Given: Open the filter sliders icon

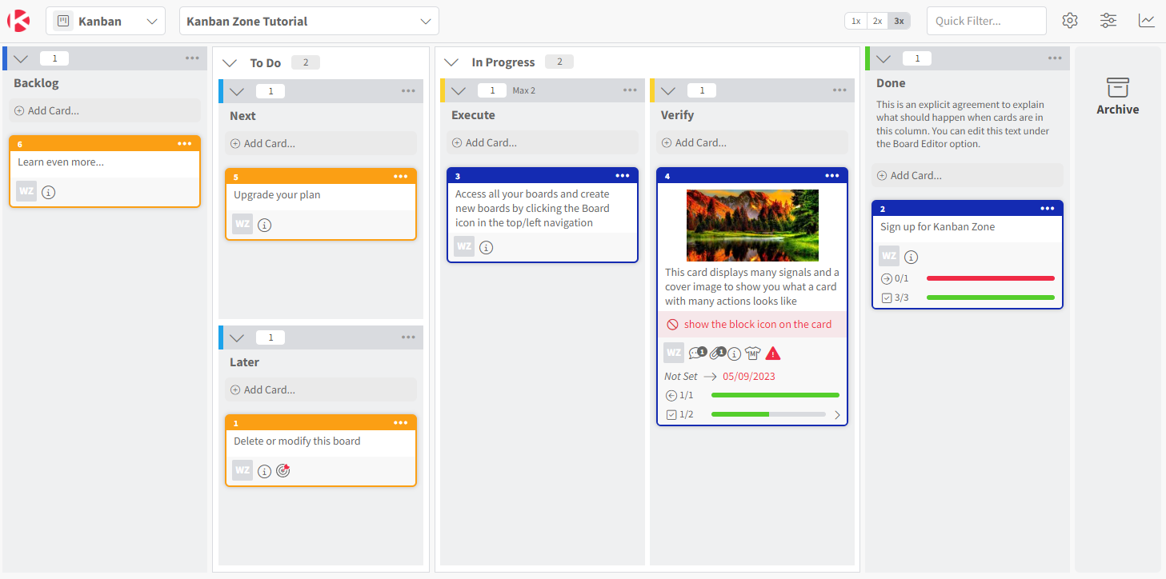Looking at the screenshot, I should 1108,21.
